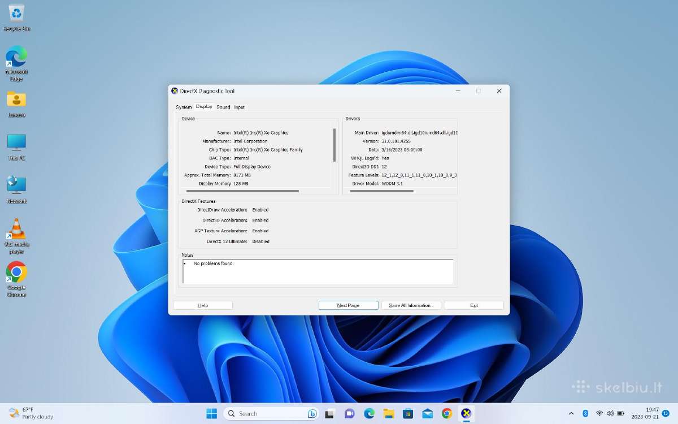
Task: Click the Drivers panel horizontal scrollbar
Action: click(x=382, y=191)
